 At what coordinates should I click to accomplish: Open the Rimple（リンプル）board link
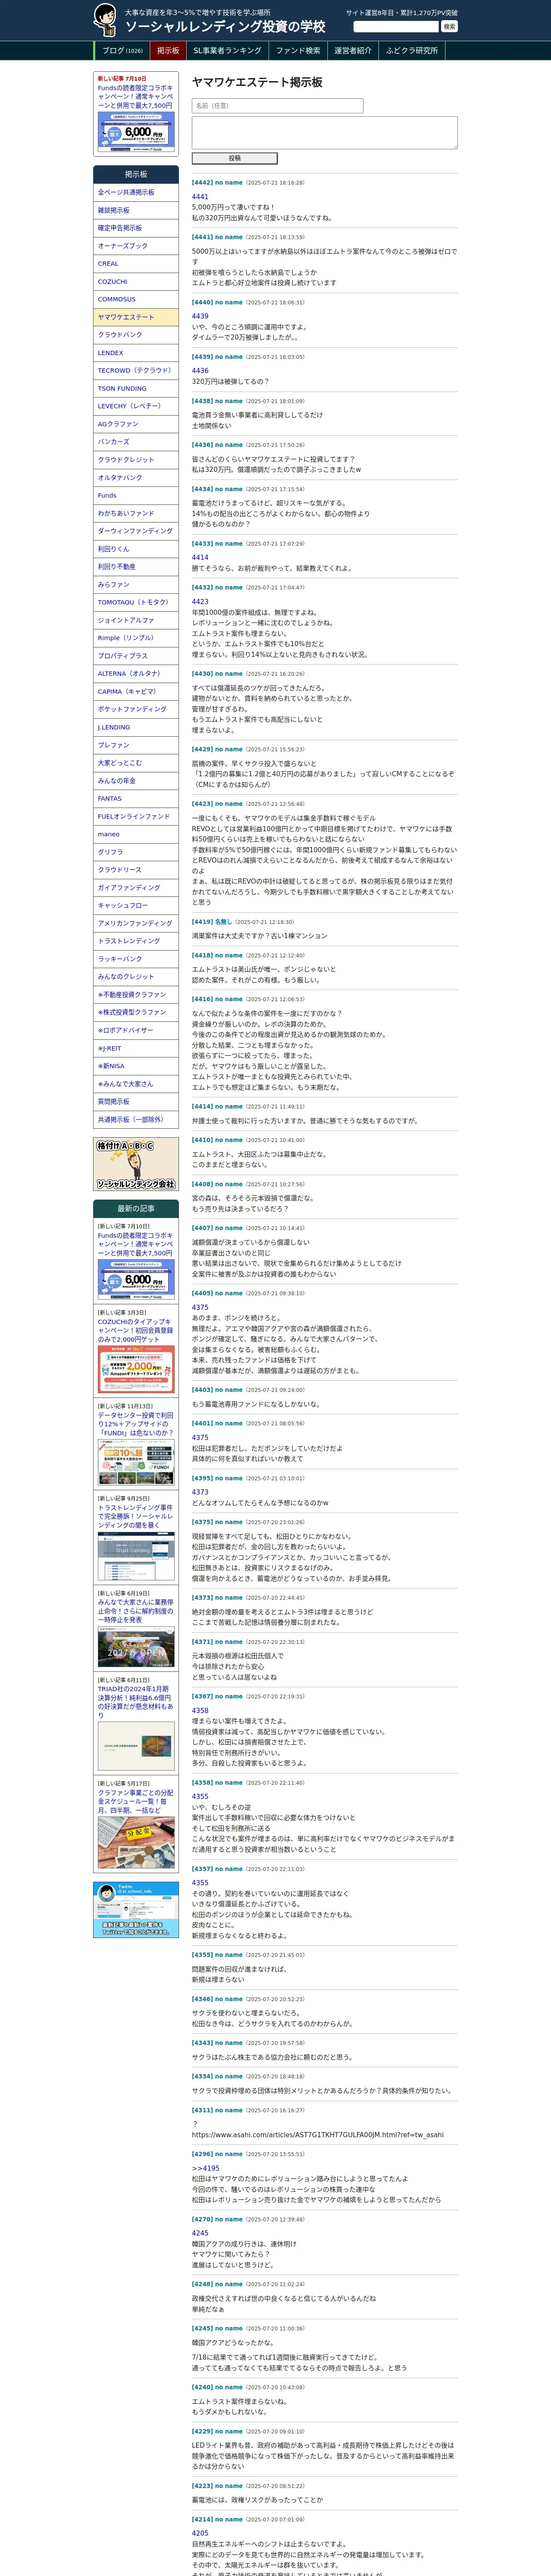(x=136, y=638)
